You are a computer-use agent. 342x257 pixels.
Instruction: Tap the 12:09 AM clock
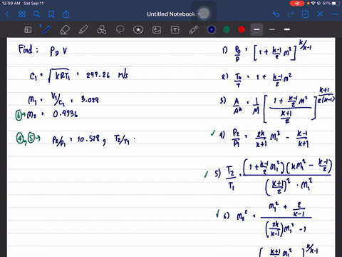pyautogui.click(x=11, y=4)
